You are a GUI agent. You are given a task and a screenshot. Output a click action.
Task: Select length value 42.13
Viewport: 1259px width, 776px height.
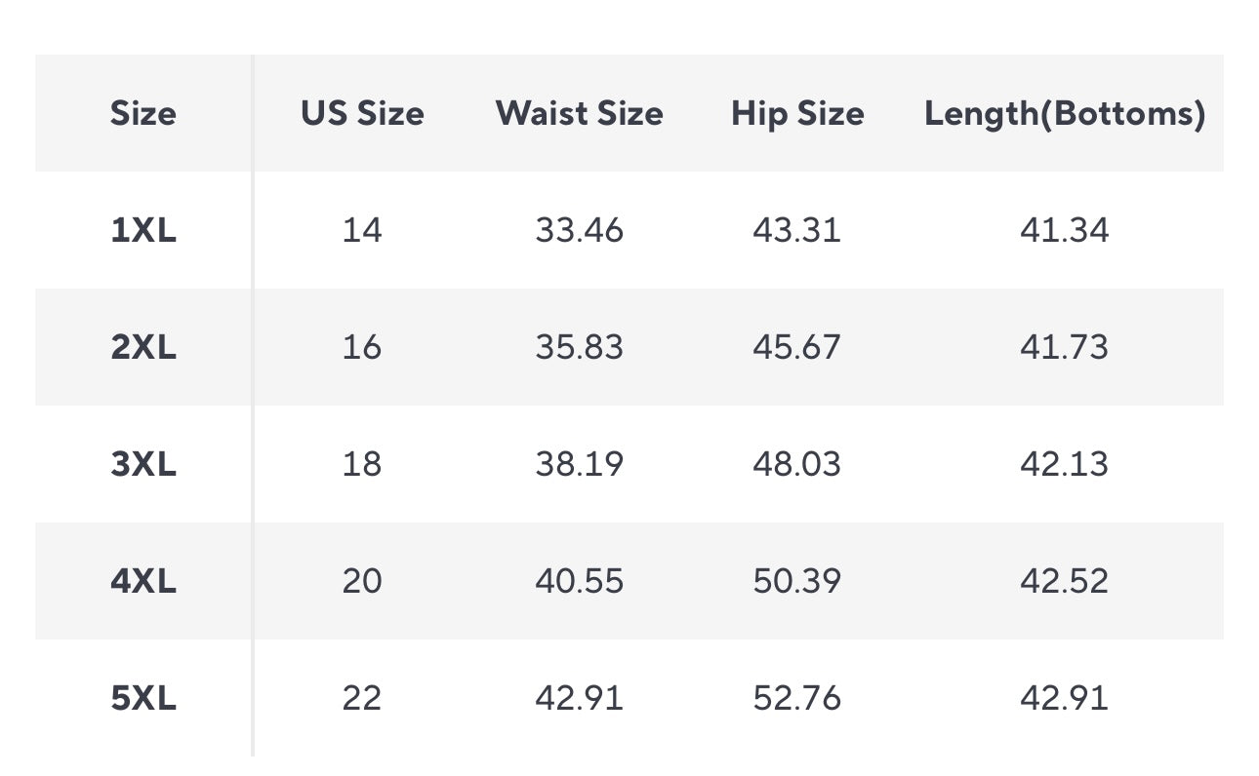tap(1064, 465)
